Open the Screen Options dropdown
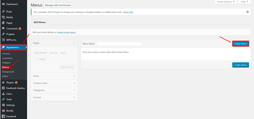This screenshot has width=254, height=119. [226, 2]
